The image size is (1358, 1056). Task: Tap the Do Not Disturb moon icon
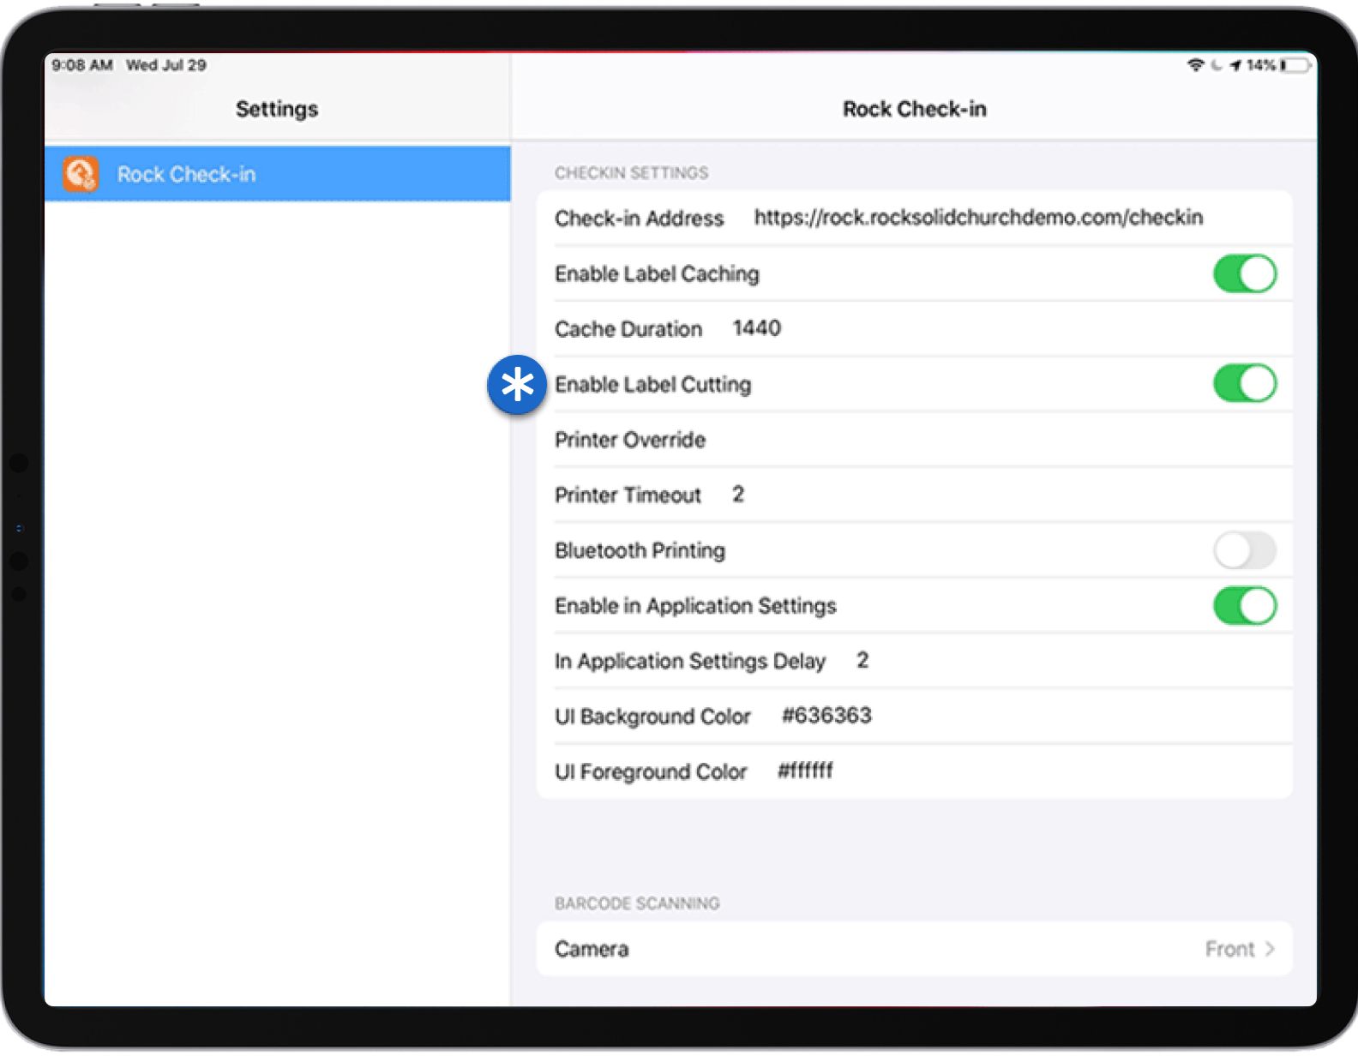point(1217,65)
